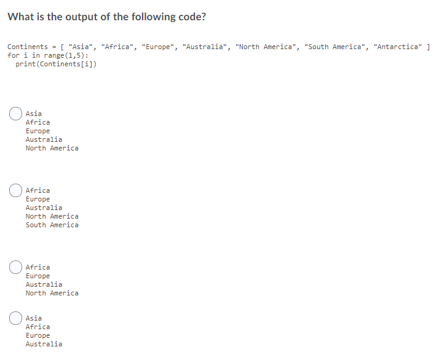The width and height of the screenshot is (447, 355).
Task: Pick the radio for the answer from Asia to Australia
Action: coord(15,318)
